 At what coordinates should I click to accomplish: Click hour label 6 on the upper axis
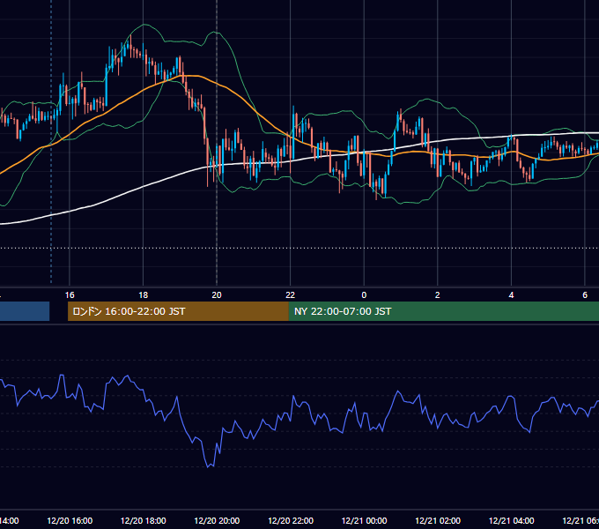pyautogui.click(x=585, y=295)
